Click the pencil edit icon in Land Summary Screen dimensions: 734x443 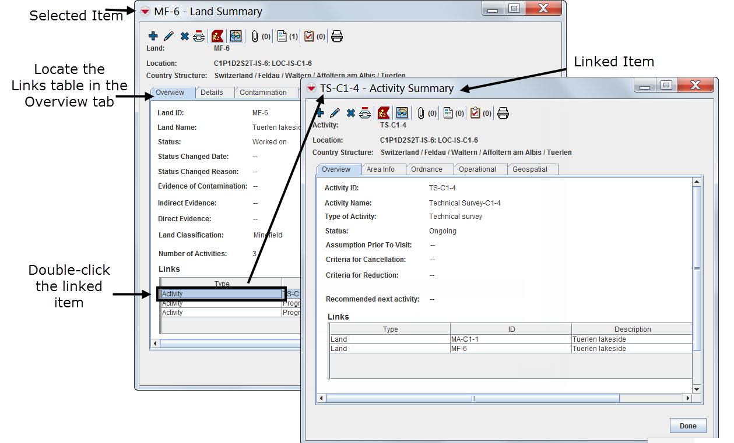coord(168,36)
